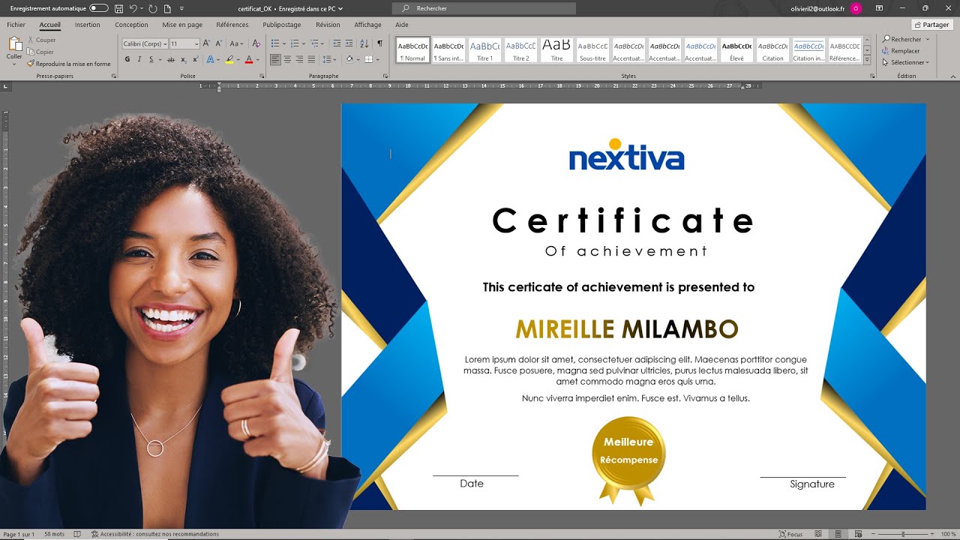Apply yellow text highlight color
960x540 pixels.
(x=229, y=59)
